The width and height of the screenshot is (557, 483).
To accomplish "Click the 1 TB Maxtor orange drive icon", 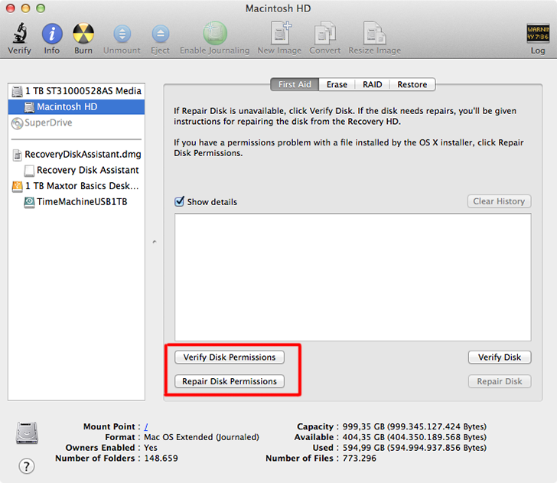I will point(17,186).
